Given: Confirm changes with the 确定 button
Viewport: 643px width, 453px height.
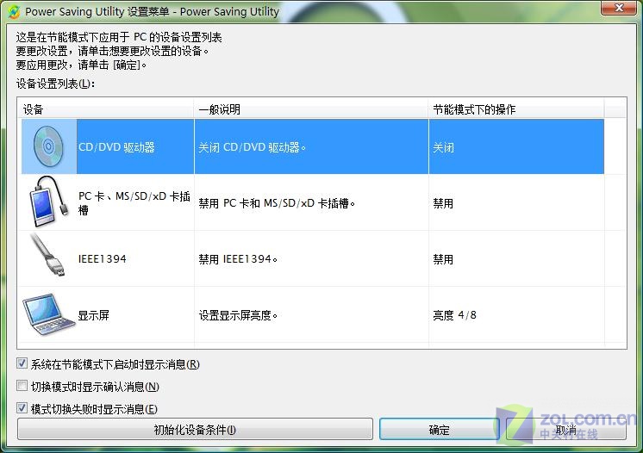Looking at the screenshot, I should (x=440, y=429).
